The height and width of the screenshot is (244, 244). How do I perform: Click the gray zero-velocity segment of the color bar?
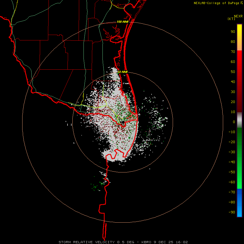click(x=239, y=120)
